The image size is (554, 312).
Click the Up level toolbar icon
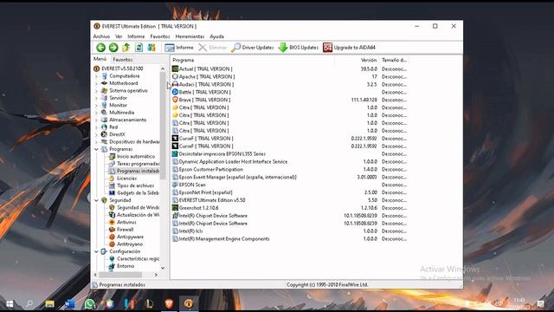tap(126, 48)
